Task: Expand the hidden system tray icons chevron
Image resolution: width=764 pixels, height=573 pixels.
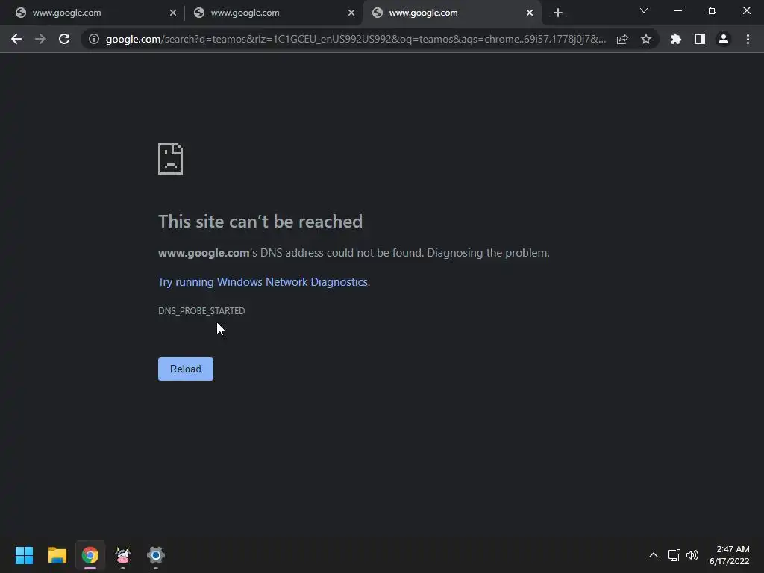Action: coord(654,555)
